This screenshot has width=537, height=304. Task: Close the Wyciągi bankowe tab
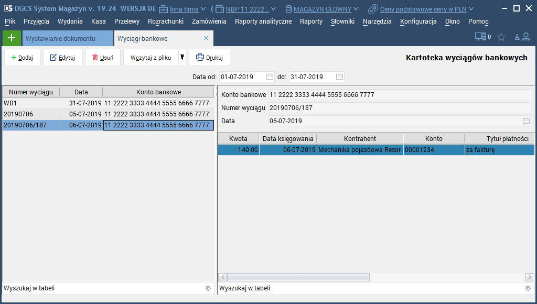tap(206, 38)
